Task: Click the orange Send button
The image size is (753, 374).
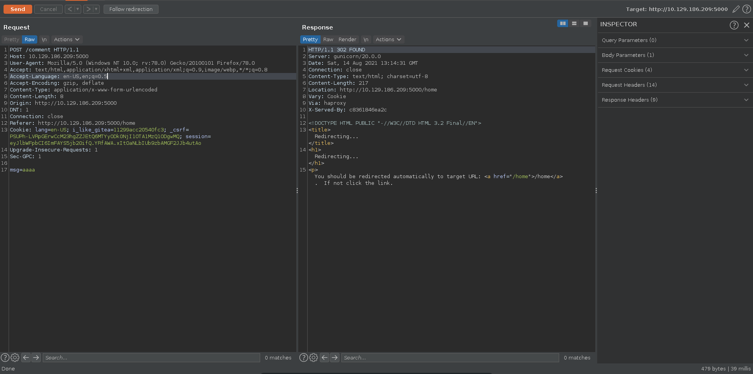Action: (18, 9)
